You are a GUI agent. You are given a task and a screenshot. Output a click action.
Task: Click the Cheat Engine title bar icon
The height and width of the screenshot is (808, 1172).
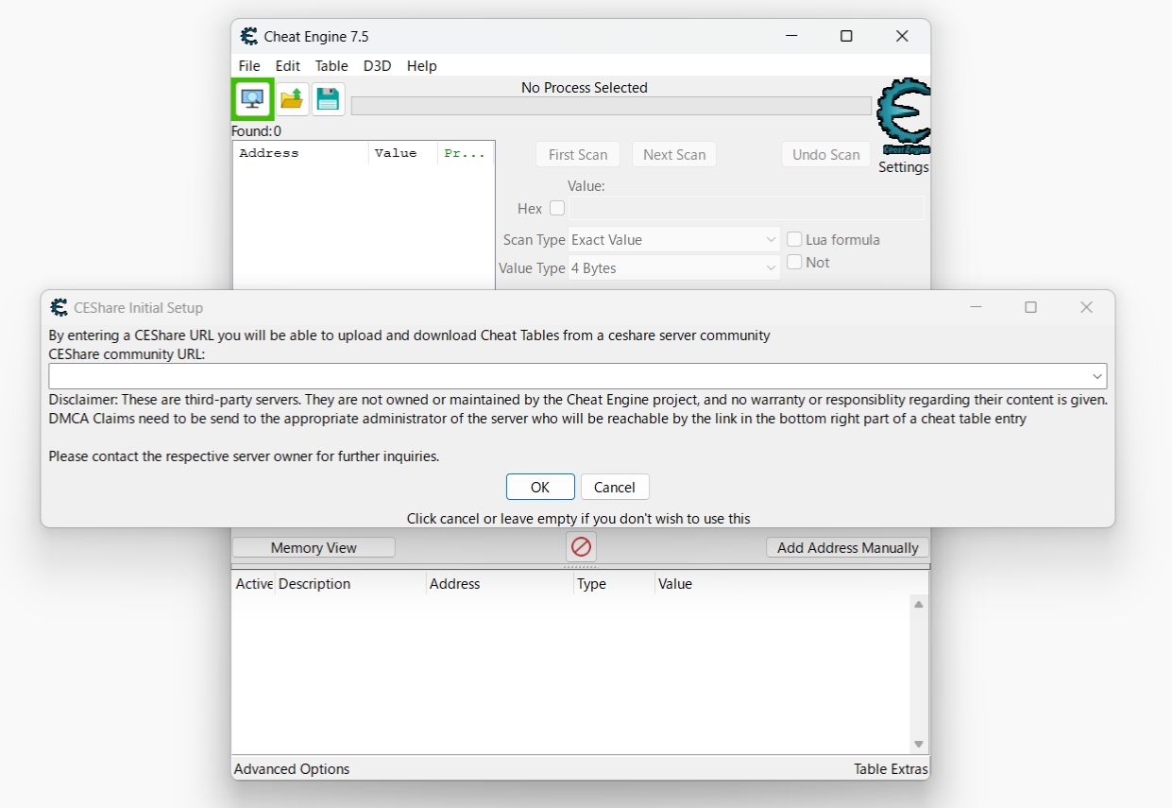pyautogui.click(x=249, y=37)
